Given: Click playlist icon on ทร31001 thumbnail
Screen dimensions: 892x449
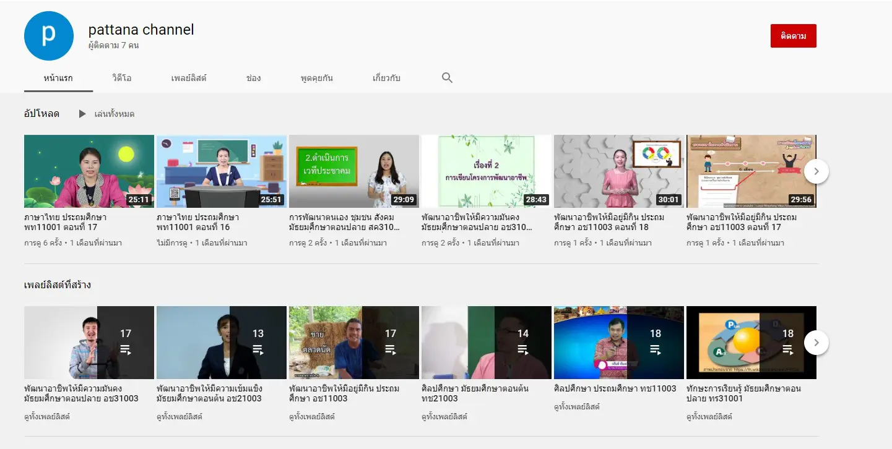Looking at the screenshot, I should 788,350.
